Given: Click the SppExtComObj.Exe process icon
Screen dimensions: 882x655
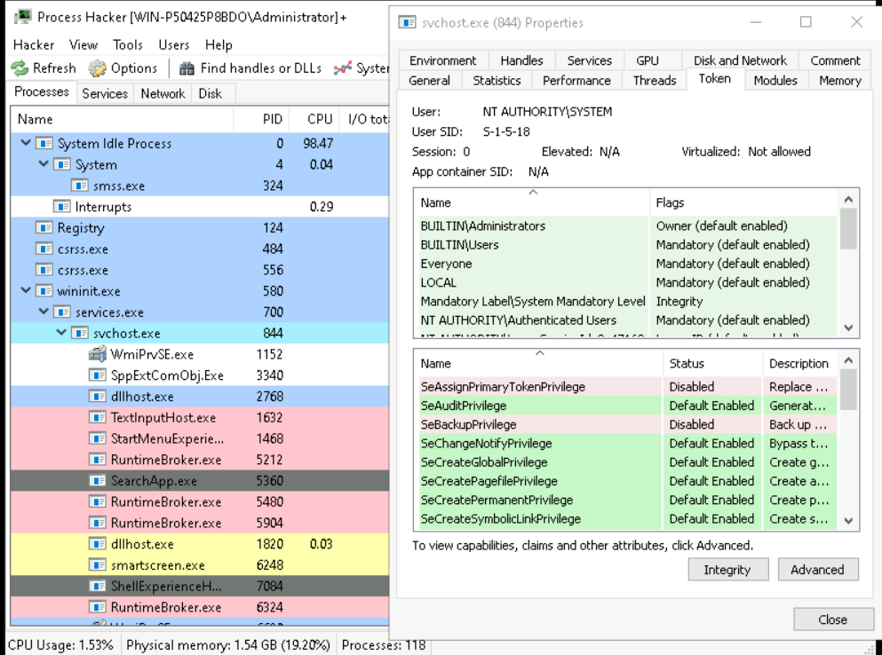Looking at the screenshot, I should tap(98, 375).
